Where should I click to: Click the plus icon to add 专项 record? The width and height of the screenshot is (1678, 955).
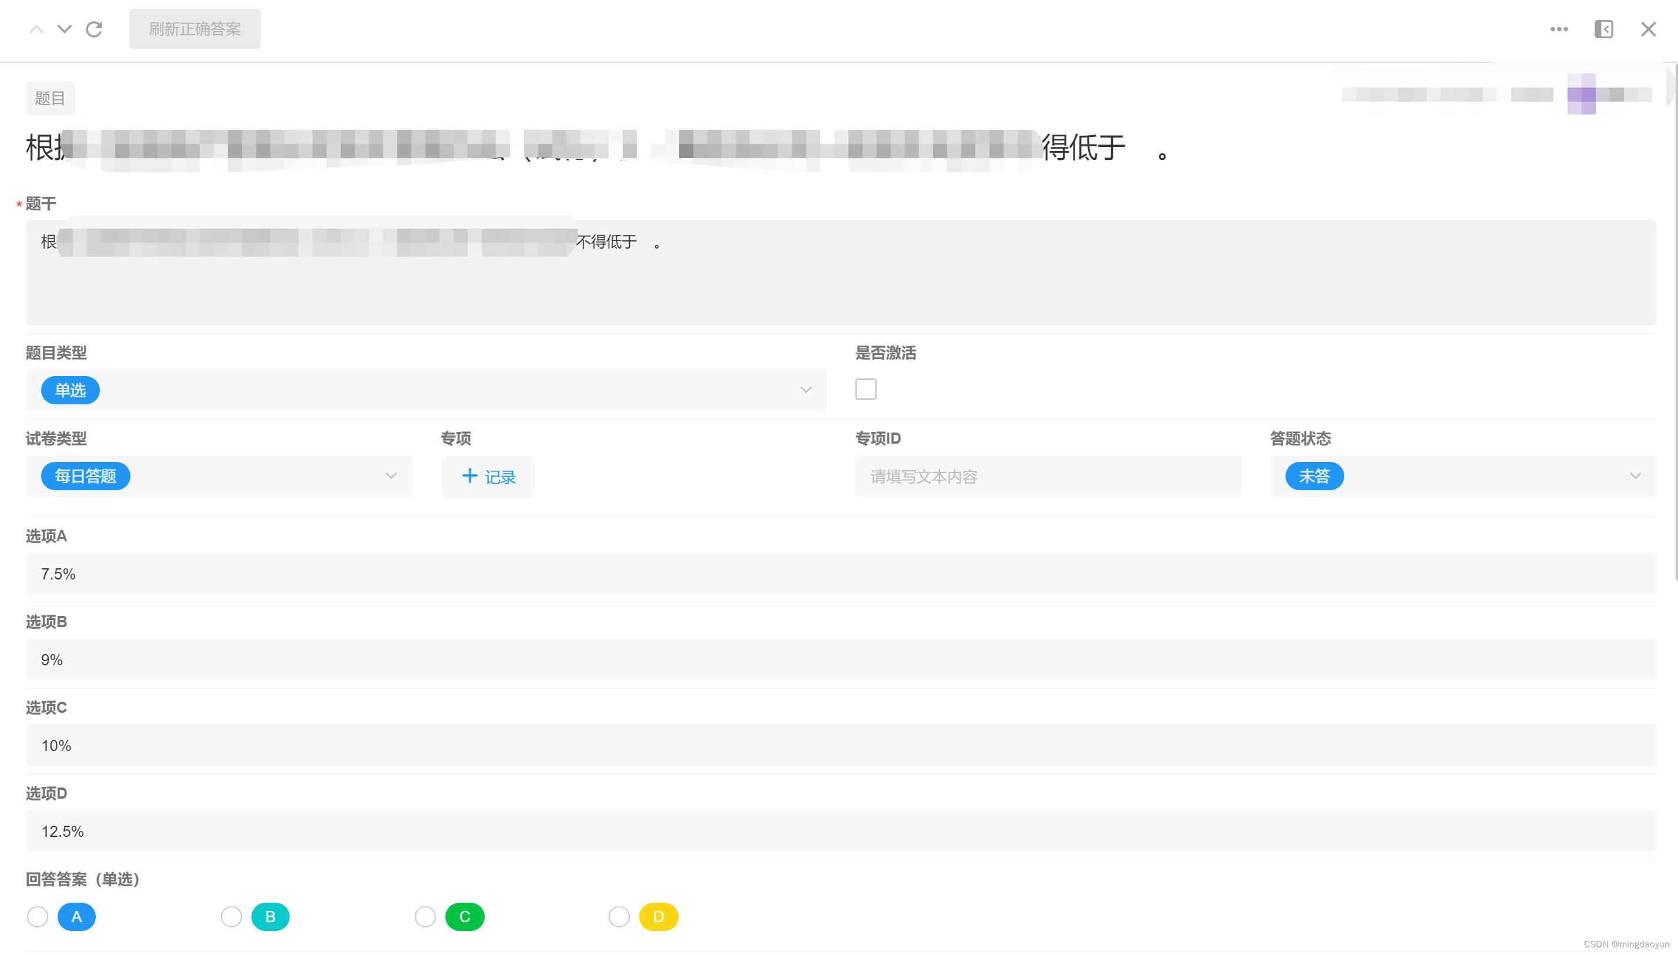click(x=469, y=476)
